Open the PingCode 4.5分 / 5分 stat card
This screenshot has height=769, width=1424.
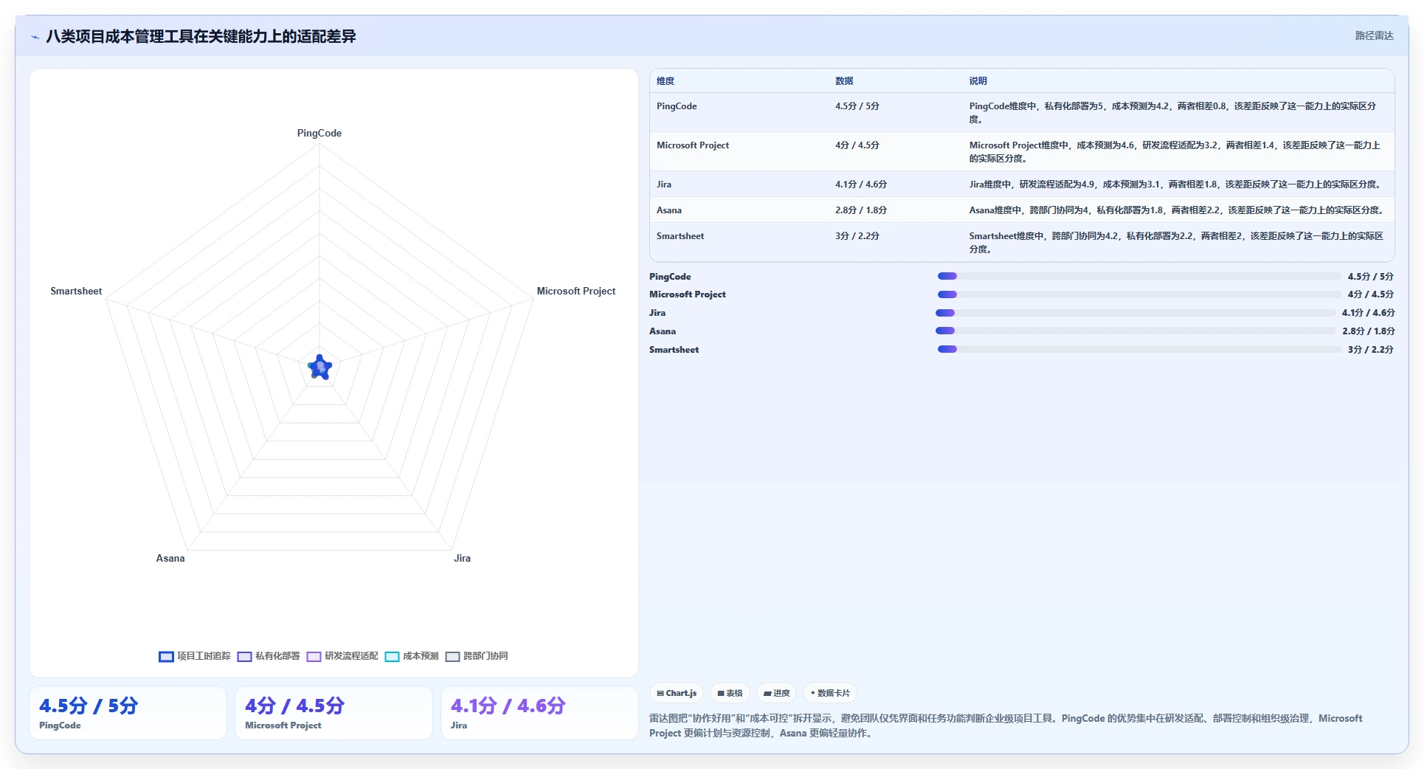(128, 713)
